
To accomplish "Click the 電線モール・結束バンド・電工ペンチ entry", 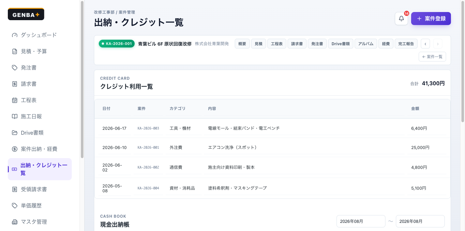I will pos(244,129).
